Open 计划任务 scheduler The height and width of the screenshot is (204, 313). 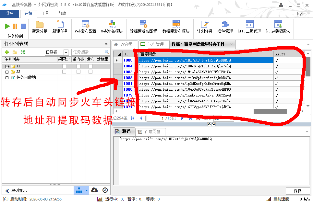click(205, 27)
